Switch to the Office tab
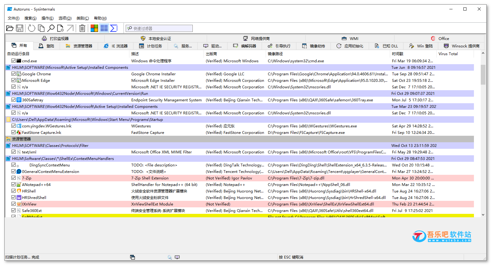Viewport: 491px width, 265px height. [440, 38]
